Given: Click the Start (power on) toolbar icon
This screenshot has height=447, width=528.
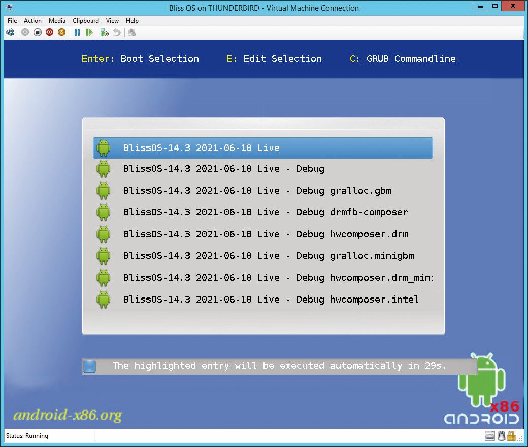Looking at the screenshot, I should tap(25, 32).
